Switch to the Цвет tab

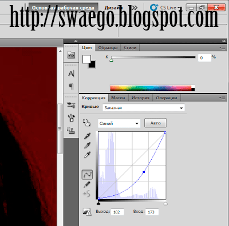[x=87, y=47]
